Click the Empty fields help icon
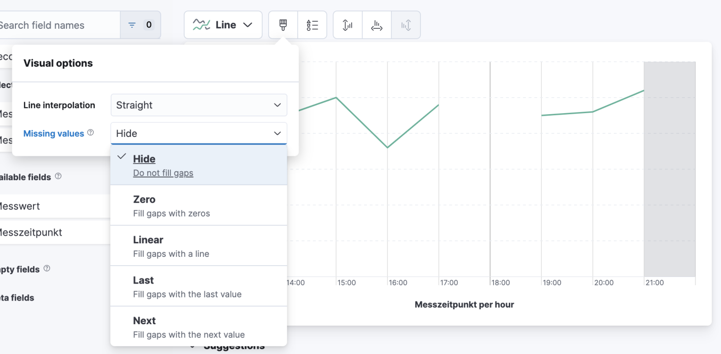 click(x=46, y=269)
